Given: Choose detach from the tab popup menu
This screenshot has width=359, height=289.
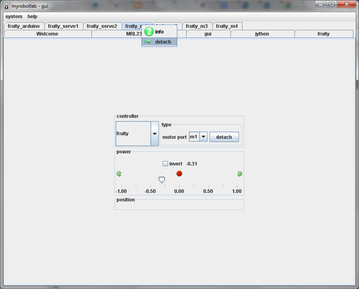Looking at the screenshot, I should (x=163, y=42).
